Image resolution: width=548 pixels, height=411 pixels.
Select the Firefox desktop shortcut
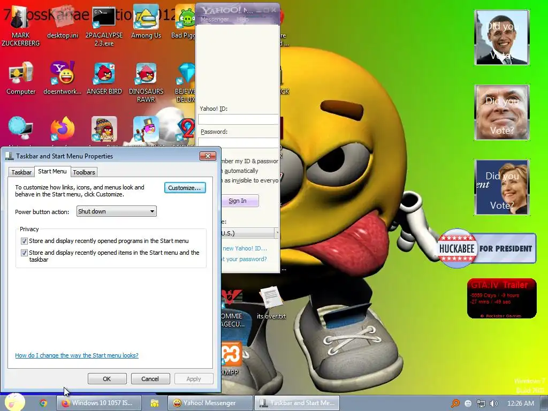63,130
